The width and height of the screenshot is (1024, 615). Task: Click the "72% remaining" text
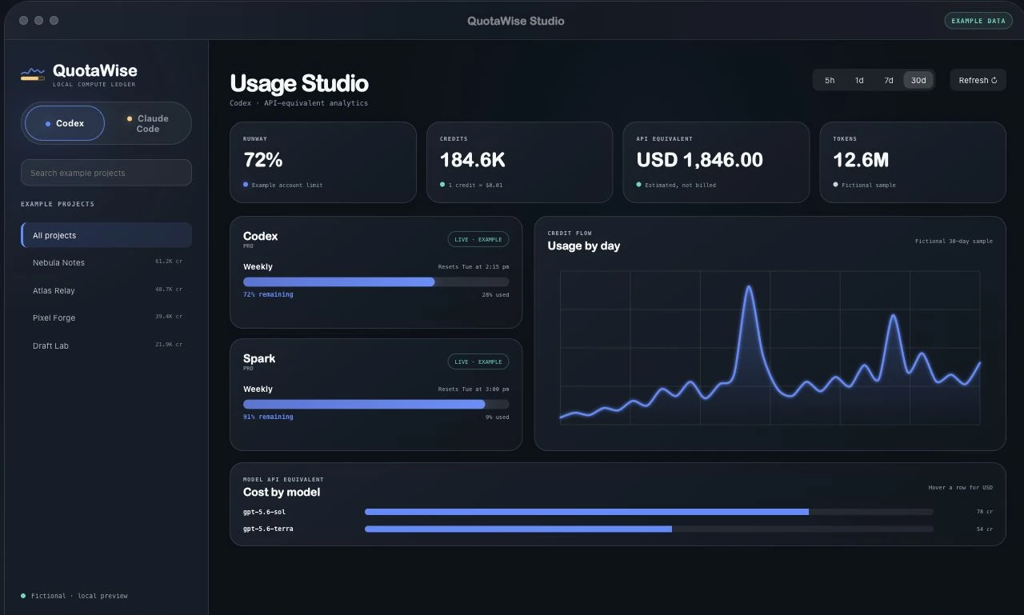pyautogui.click(x=268, y=294)
